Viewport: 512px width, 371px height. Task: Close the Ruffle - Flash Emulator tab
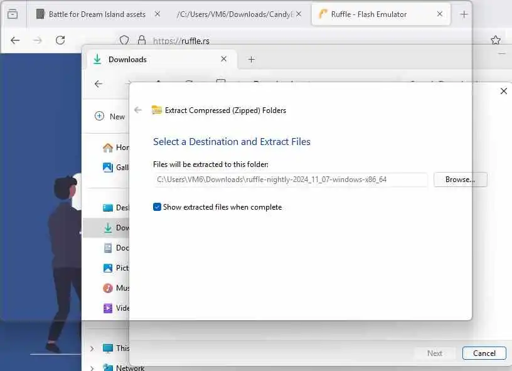click(x=439, y=14)
